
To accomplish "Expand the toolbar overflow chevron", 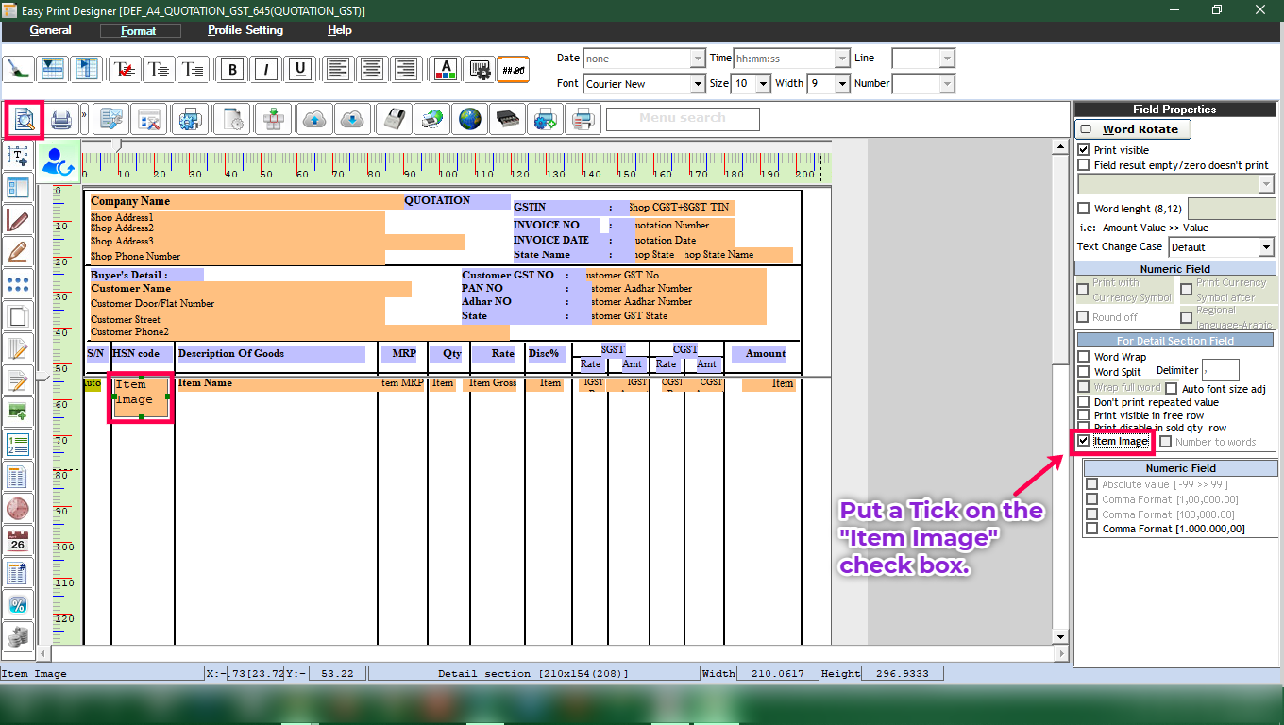I will pyautogui.click(x=83, y=115).
